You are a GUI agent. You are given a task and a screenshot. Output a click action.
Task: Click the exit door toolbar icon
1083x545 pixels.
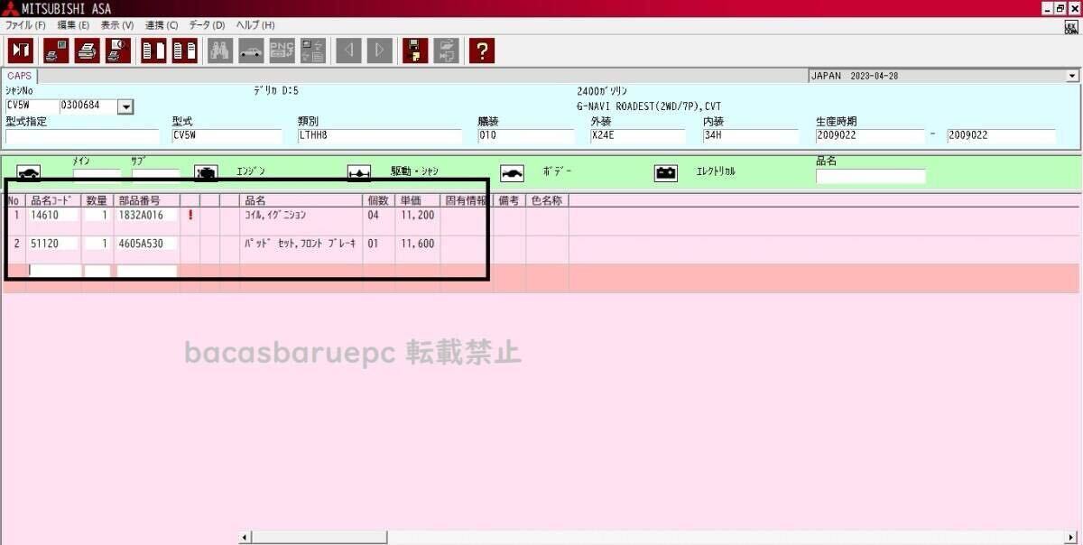tap(20, 51)
